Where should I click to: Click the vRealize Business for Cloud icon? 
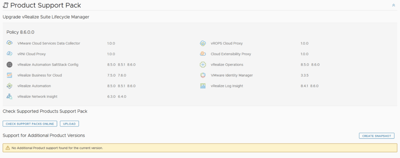coord(10,75)
